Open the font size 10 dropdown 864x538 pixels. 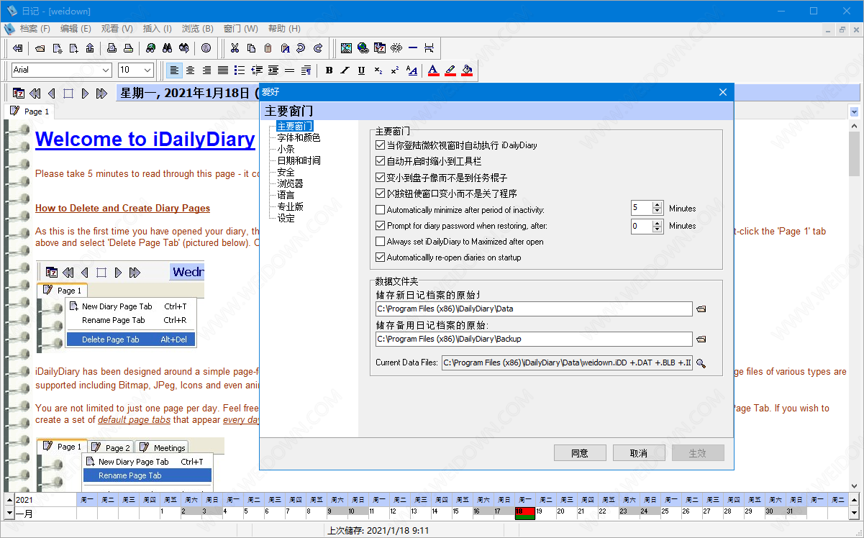click(x=148, y=70)
